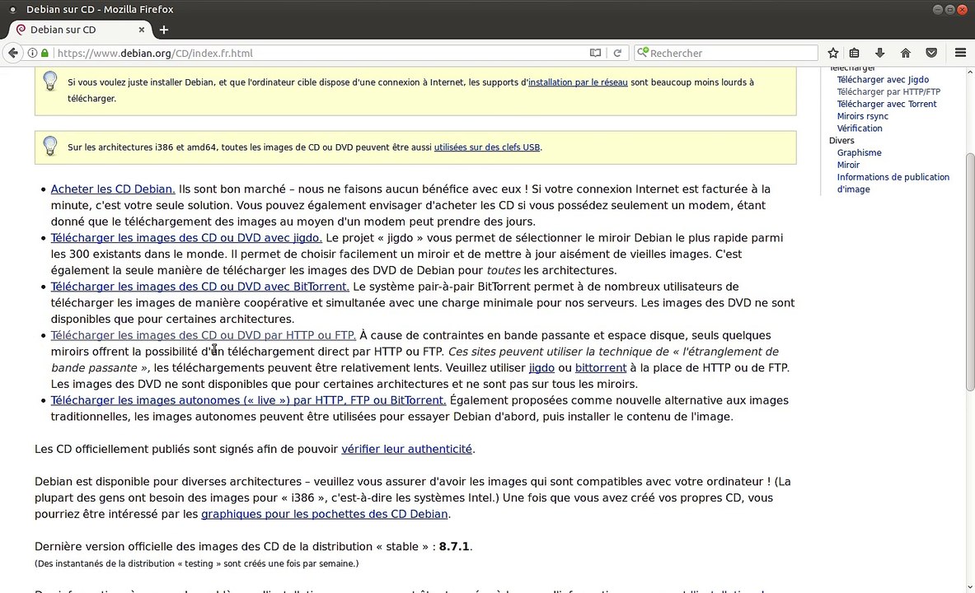Click the lightbulb icon beside USB tip
Screen dimensions: 975x593
(x=50, y=146)
